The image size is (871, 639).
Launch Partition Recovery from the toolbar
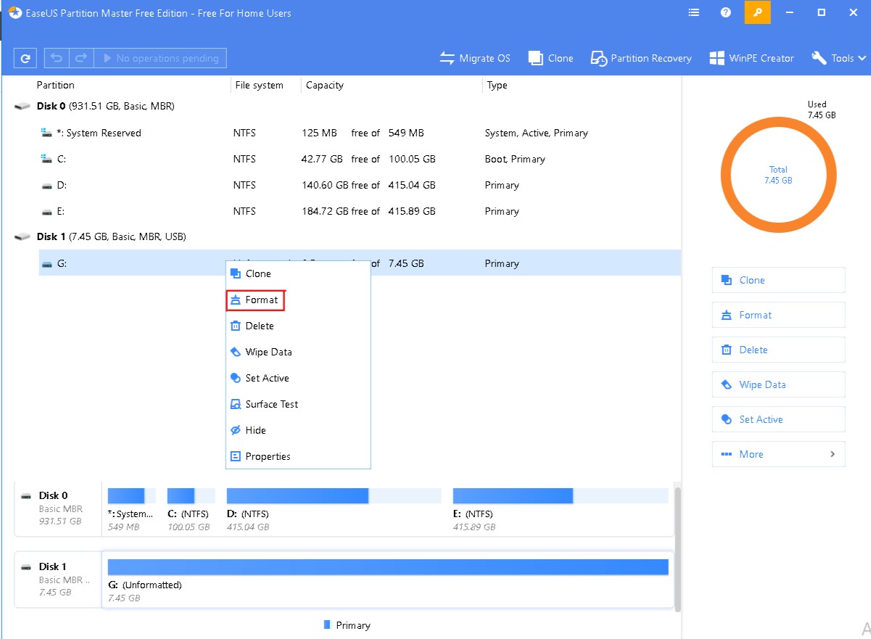[x=640, y=58]
